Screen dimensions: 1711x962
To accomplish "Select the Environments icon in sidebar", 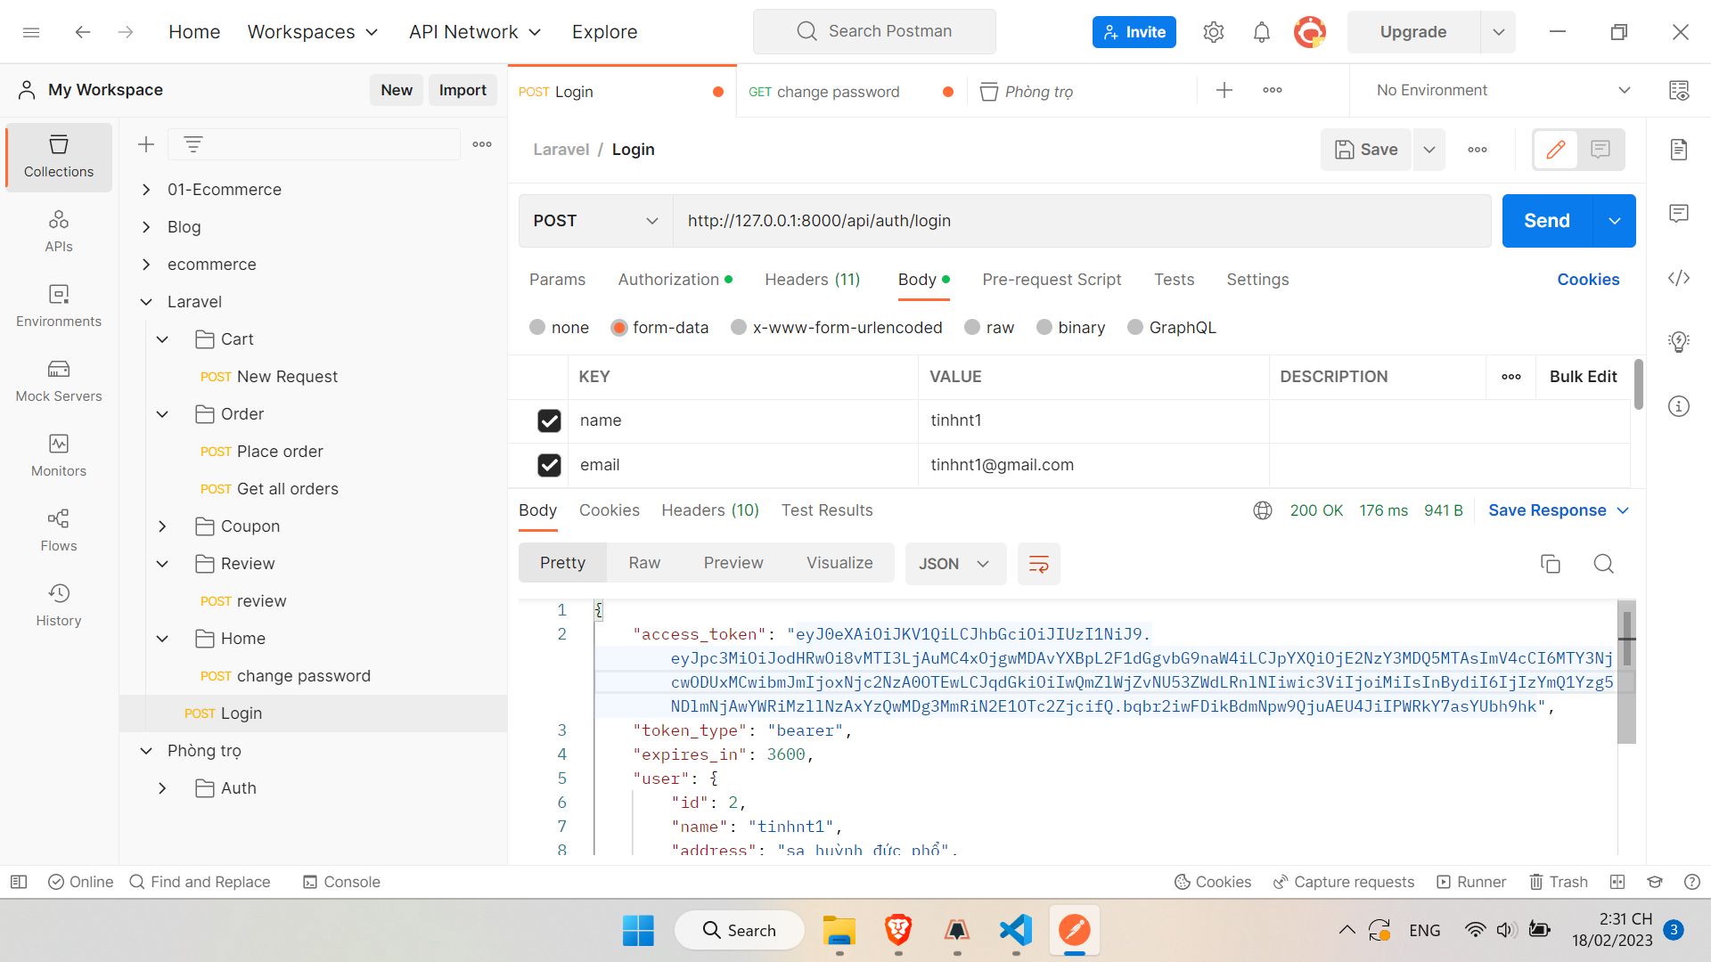I will pyautogui.click(x=58, y=306).
